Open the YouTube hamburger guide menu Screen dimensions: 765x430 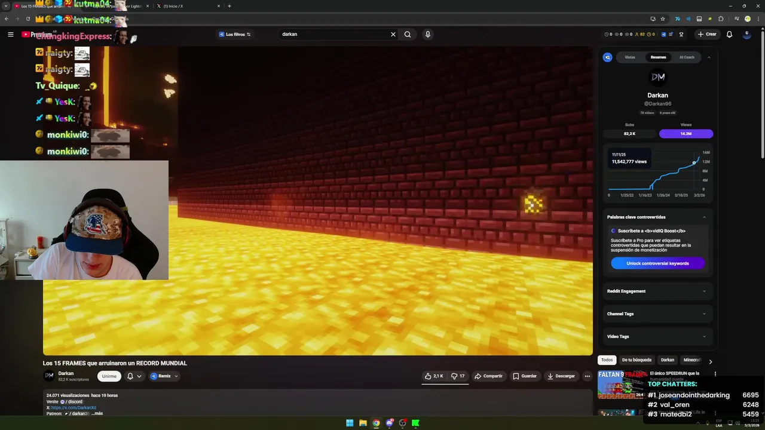10,34
